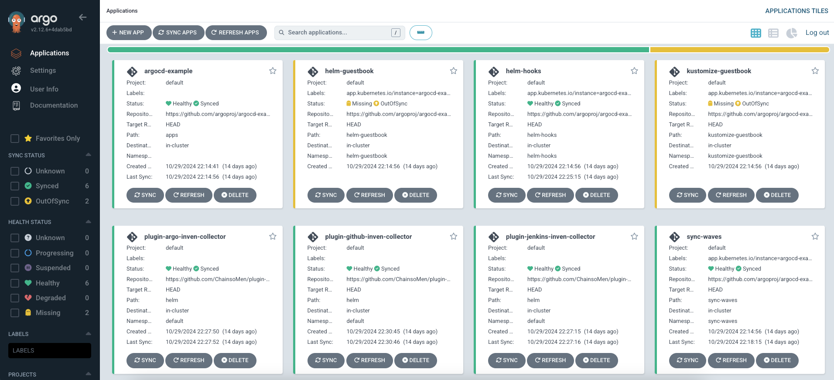Click argocd-example git source icon

click(x=132, y=71)
